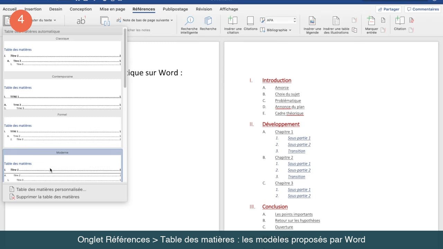The image size is (443, 249).
Task: Switch to the Insertion tab
Action: click(x=33, y=9)
